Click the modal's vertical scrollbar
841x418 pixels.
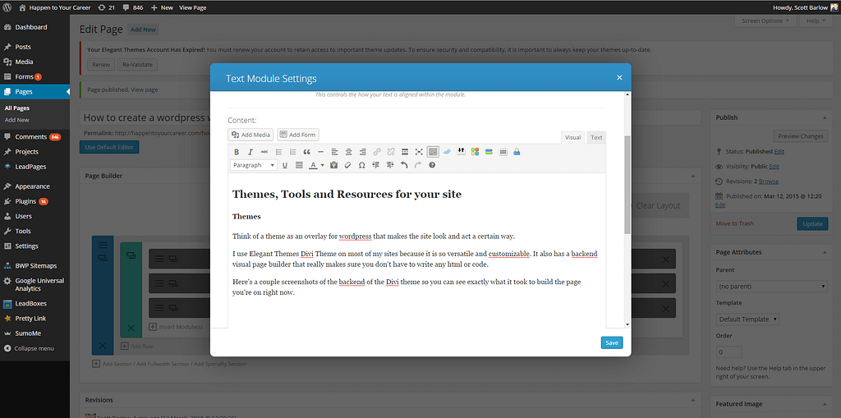coord(627,184)
